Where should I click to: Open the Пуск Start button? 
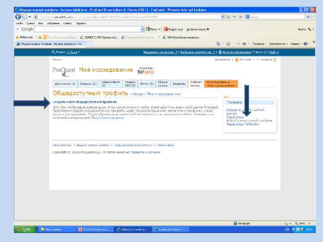[25, 229]
